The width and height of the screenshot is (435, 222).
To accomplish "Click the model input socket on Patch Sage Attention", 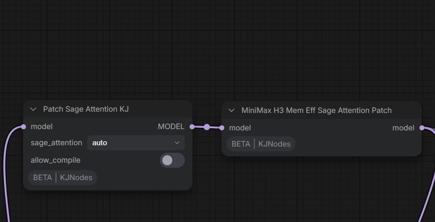I will point(23,126).
